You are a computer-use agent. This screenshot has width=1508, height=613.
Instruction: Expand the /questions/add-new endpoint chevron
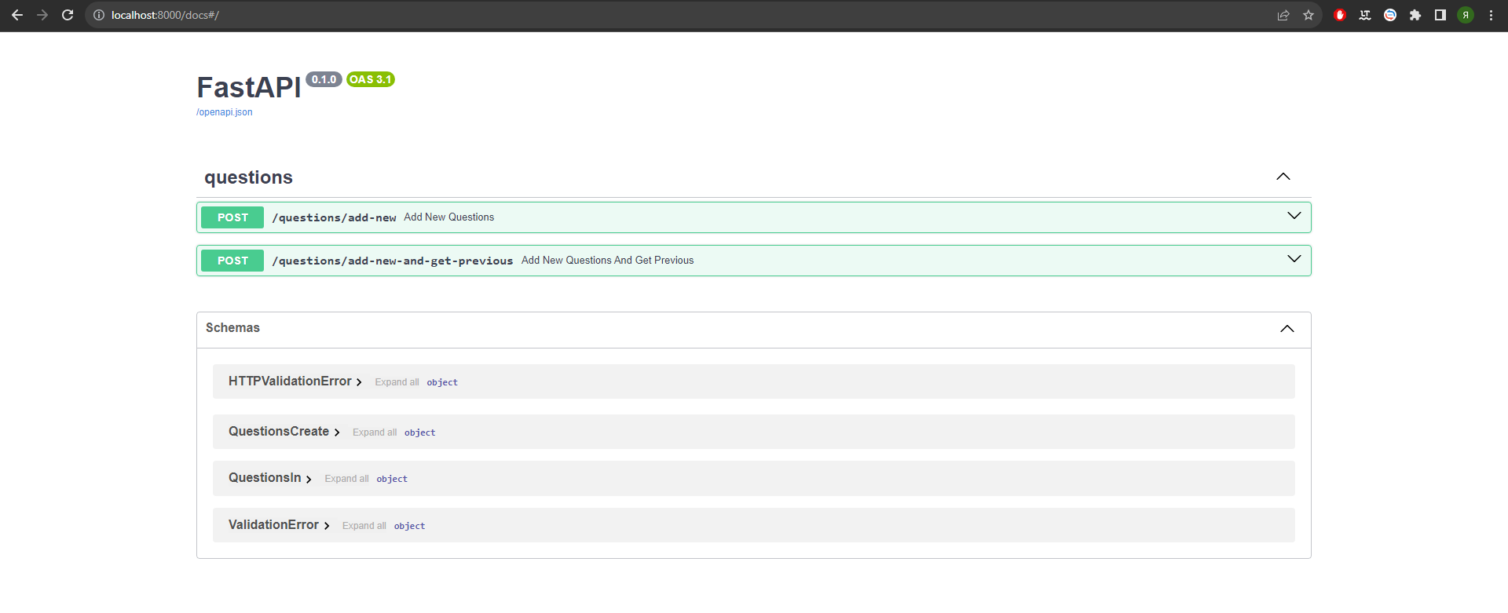1294,216
